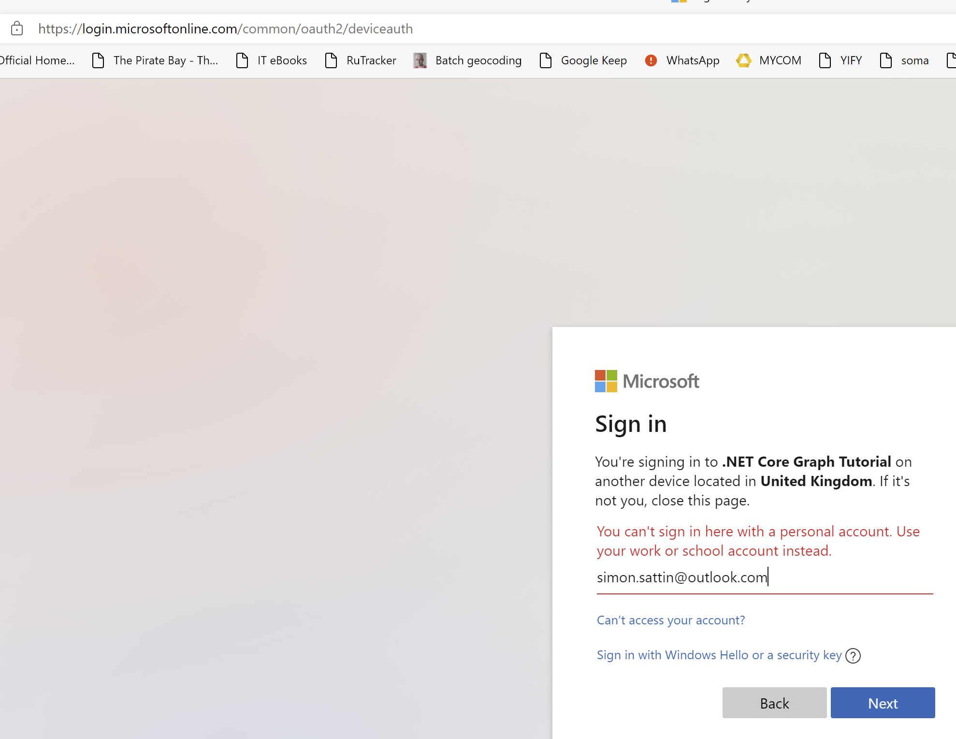Click the Next button
Viewport: 956px width, 739px height.
[883, 703]
